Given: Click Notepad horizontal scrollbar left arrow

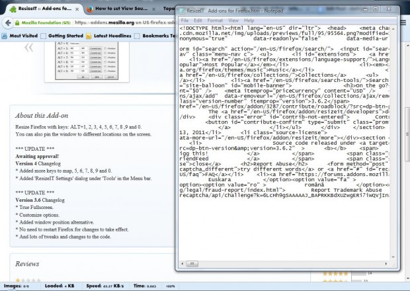Looking at the screenshot, I should [183, 263].
